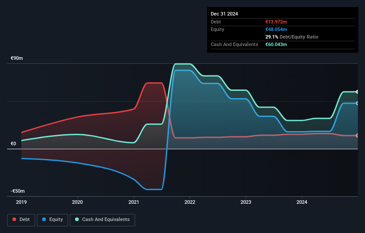This screenshot has width=365, height=233.
Task: Click the -€50m y-axis label
Action: point(18,191)
